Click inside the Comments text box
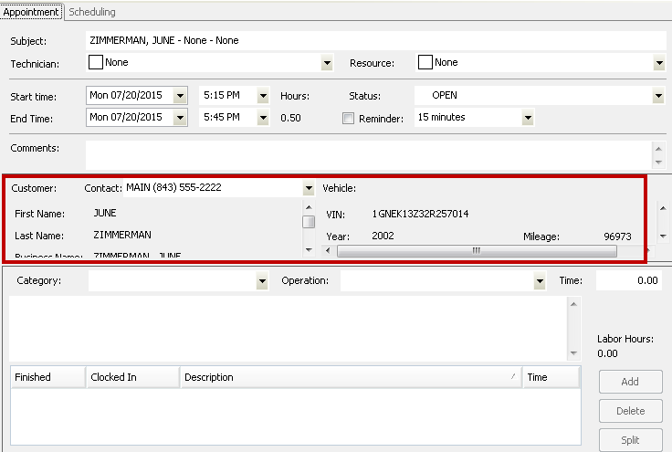Viewport: 672px width, 452px height. click(369, 155)
